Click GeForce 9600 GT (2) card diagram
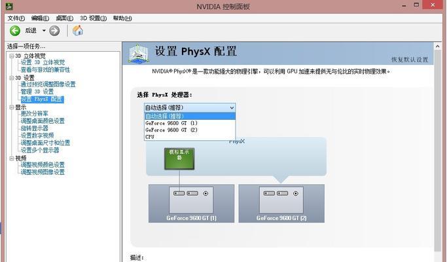Viewport: 447px width, 262px height. click(281, 203)
